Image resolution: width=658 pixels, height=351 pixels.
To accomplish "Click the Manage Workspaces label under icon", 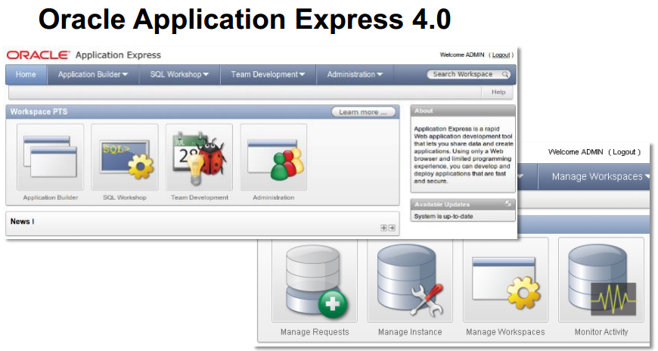I will point(505,332).
